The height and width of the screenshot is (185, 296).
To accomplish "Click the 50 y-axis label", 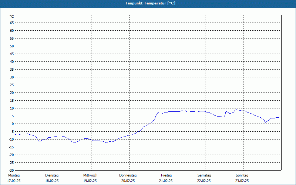I will [12, 46].
